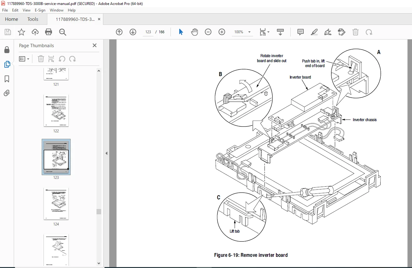412x268 pixels.
Task: Open the Edit menu
Action: (15, 10)
